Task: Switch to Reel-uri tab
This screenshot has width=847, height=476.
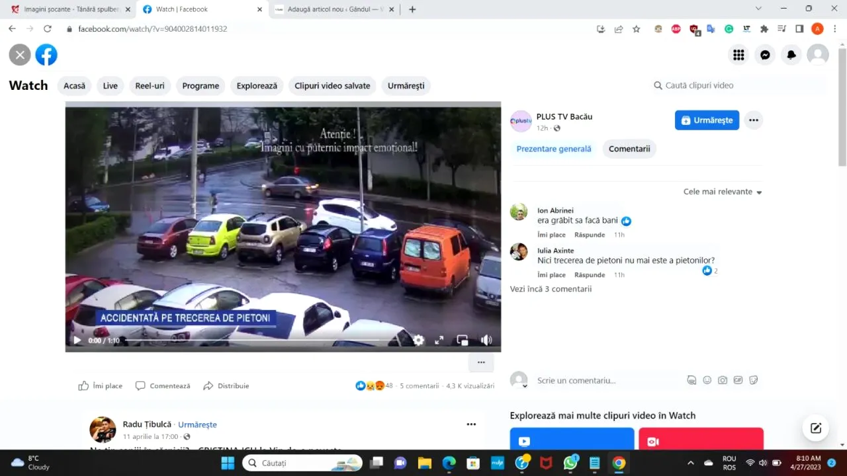Action: 150,86
